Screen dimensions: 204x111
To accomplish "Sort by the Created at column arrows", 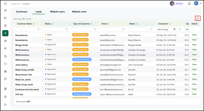I will [x=170, y=24].
